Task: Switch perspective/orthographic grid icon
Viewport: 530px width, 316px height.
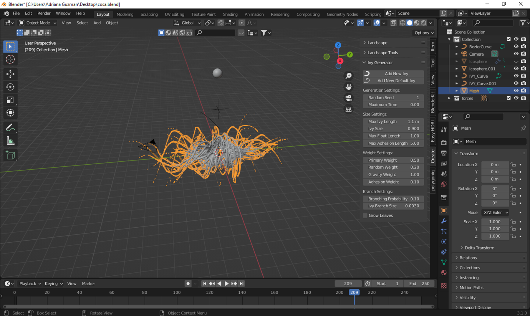Action: pyautogui.click(x=349, y=109)
